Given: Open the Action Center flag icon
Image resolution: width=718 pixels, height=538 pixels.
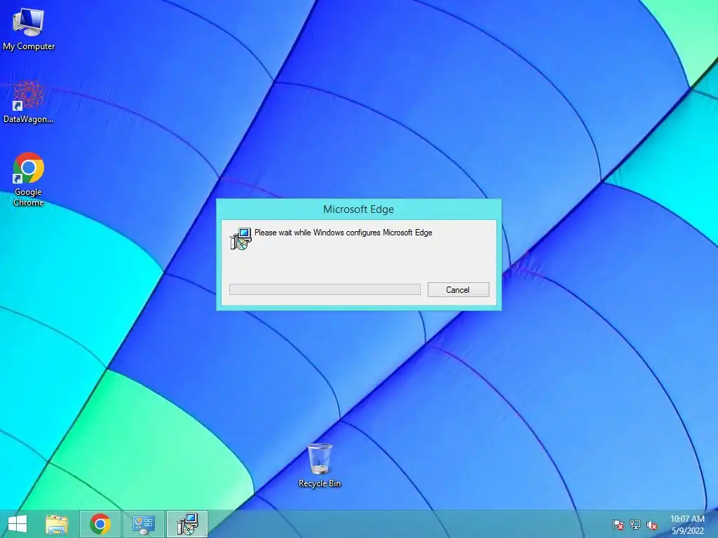Looking at the screenshot, I should click(618, 525).
